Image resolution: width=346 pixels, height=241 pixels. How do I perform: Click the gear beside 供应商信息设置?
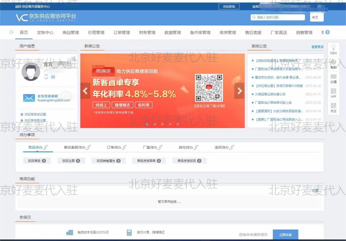[x=22, y=121]
